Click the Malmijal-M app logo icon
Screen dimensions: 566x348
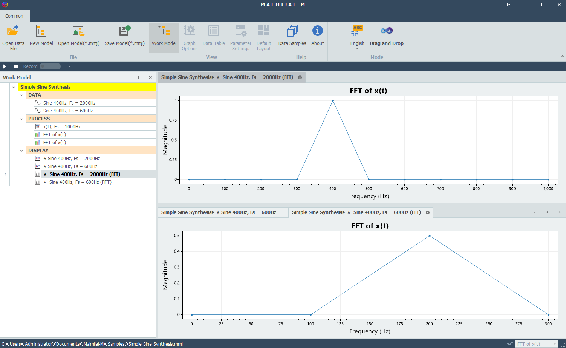tap(5, 5)
